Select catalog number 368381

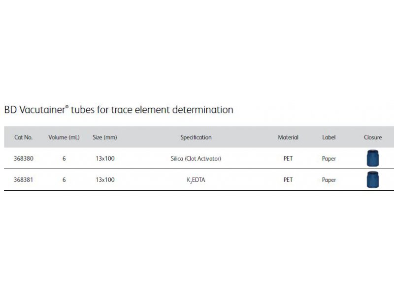23,180
